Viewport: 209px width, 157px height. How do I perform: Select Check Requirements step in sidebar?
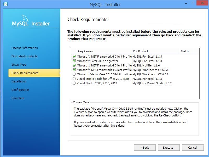click(x=34, y=73)
